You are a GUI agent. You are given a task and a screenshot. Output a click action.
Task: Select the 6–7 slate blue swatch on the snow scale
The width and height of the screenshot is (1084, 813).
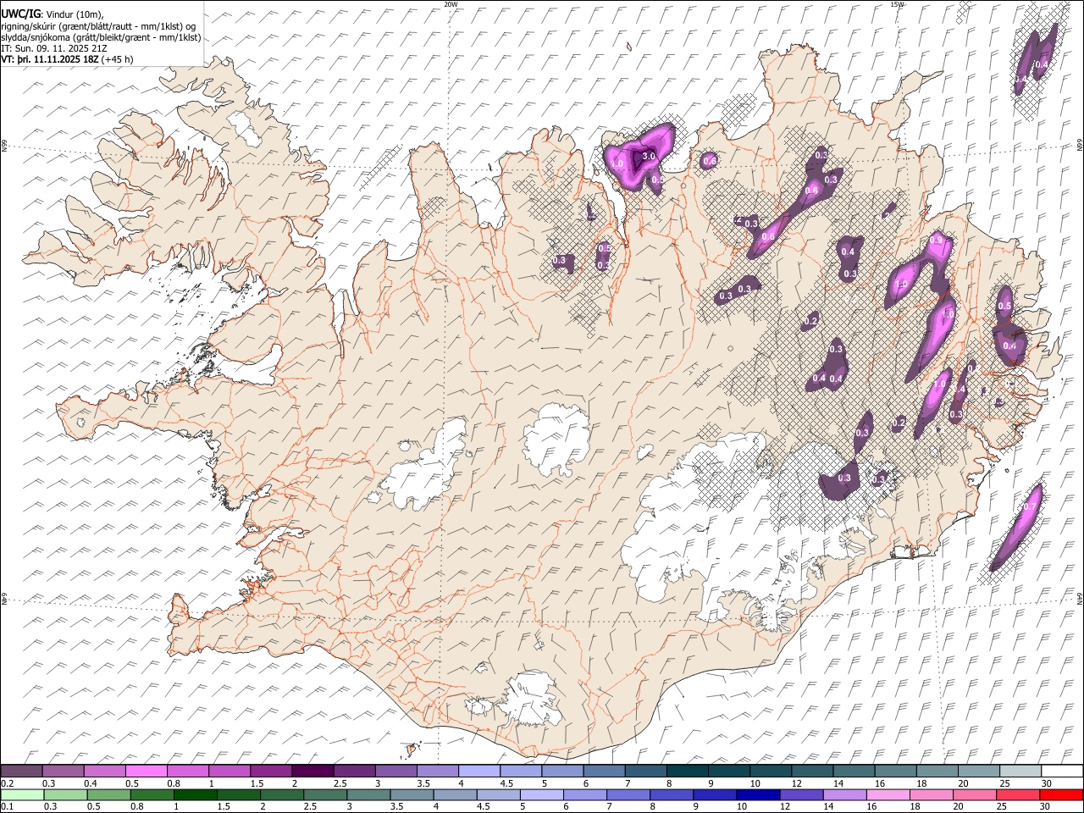(x=603, y=771)
